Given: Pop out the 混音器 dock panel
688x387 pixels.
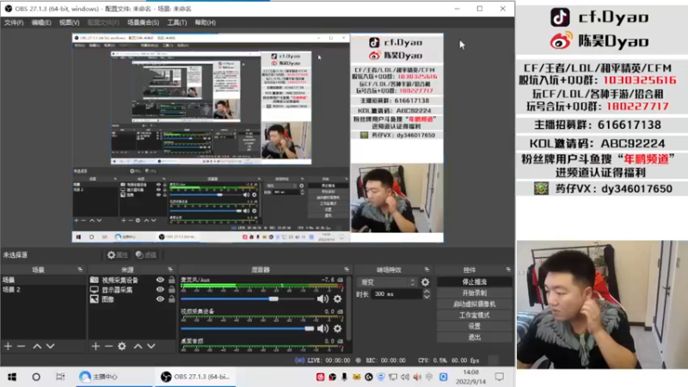Looking at the screenshot, I should [x=347, y=269].
